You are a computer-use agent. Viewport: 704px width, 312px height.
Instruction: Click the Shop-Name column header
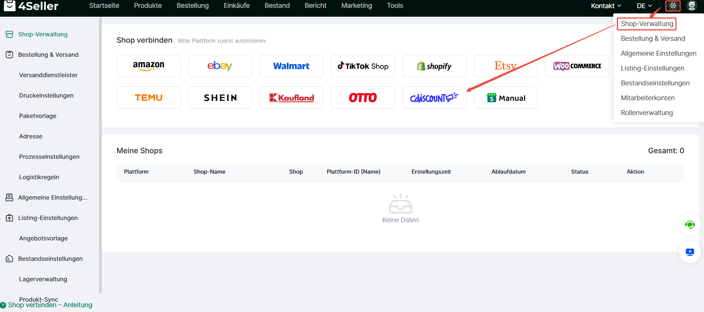209,172
